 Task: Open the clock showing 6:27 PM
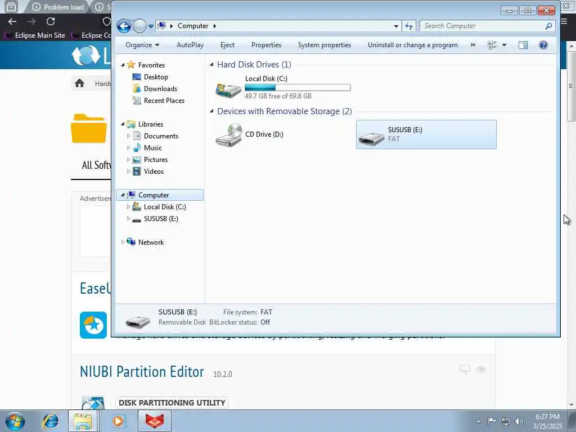click(547, 421)
